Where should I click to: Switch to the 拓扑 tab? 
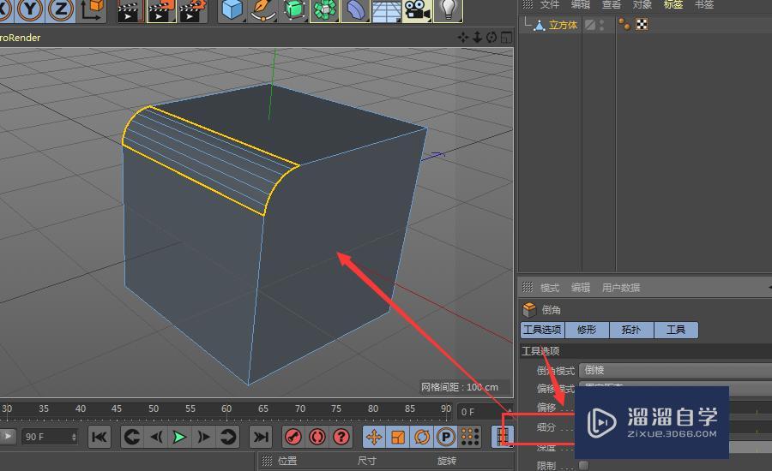click(631, 330)
